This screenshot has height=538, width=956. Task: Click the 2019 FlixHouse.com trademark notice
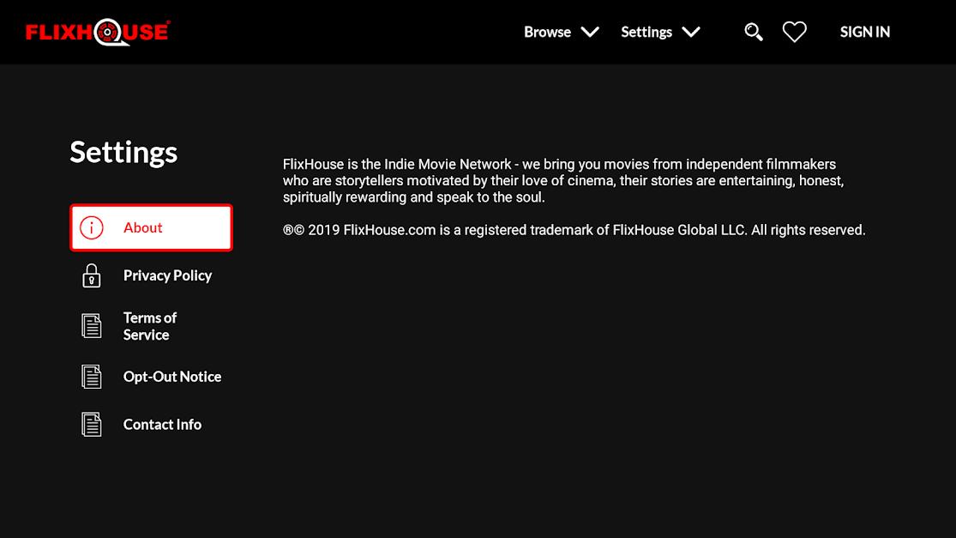[x=574, y=230]
